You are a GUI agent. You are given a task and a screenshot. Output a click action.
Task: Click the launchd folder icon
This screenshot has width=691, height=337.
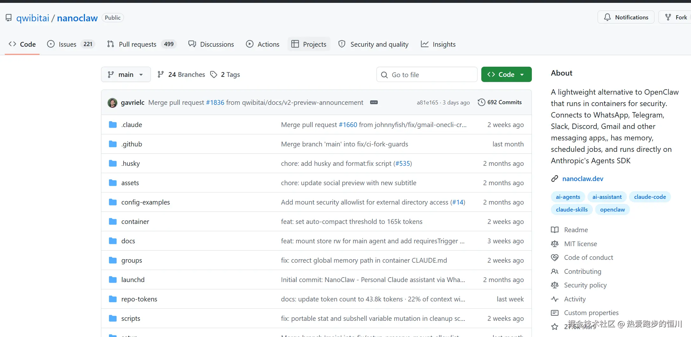[113, 280]
